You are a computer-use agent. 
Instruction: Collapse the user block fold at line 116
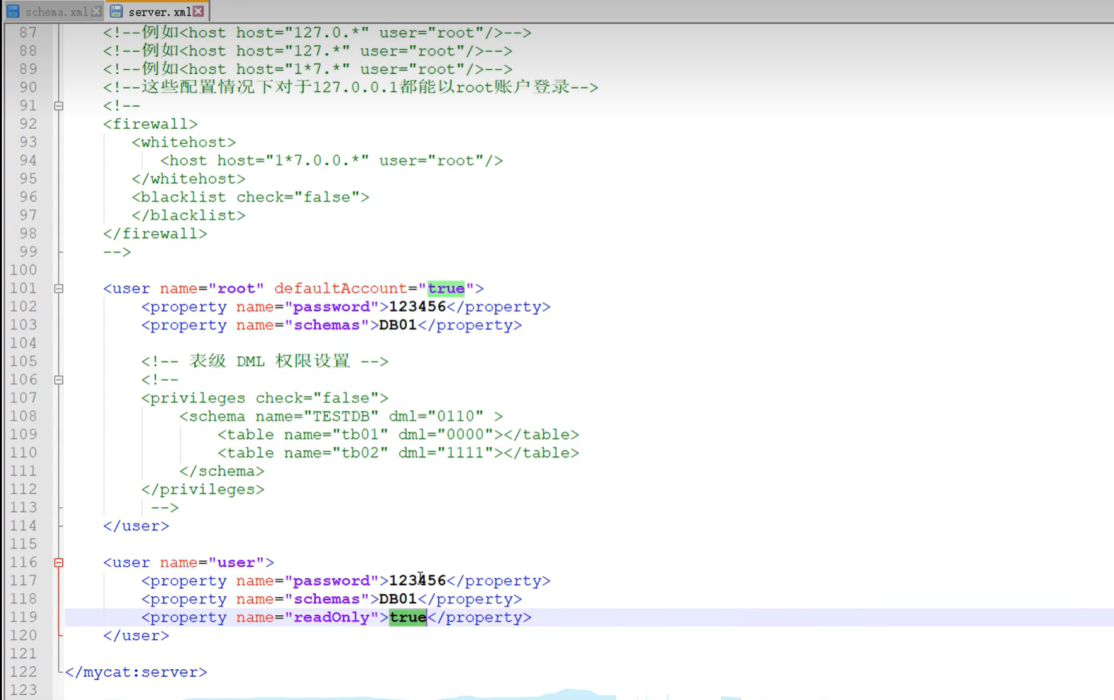pyautogui.click(x=58, y=562)
